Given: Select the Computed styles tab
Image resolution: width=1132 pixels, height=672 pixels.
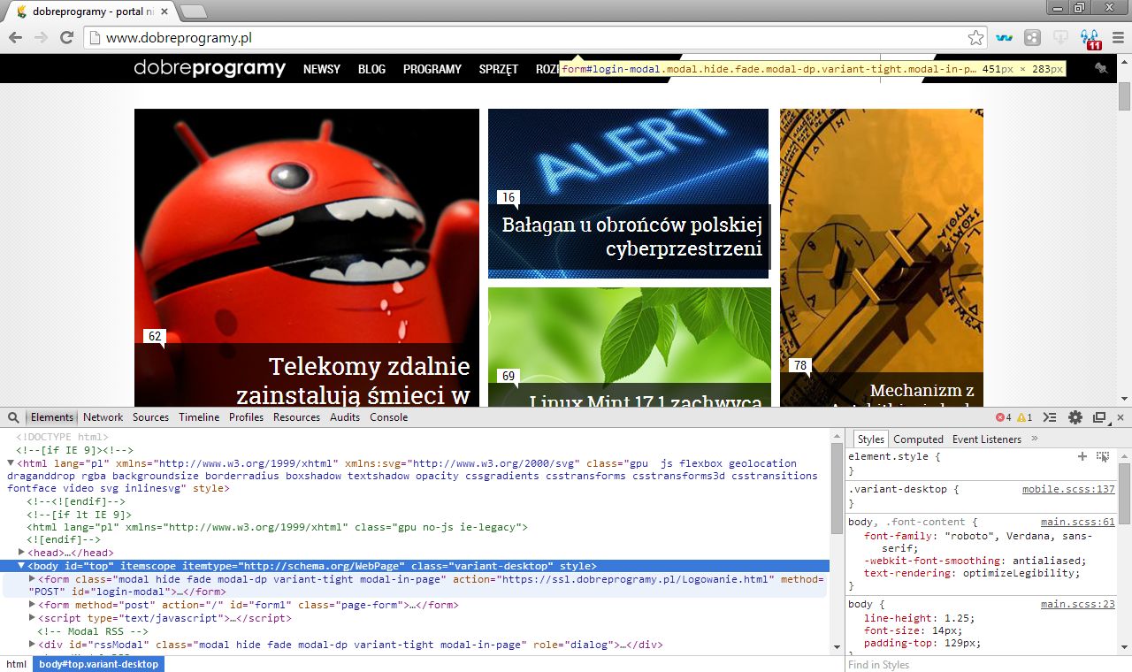Looking at the screenshot, I should (918, 439).
